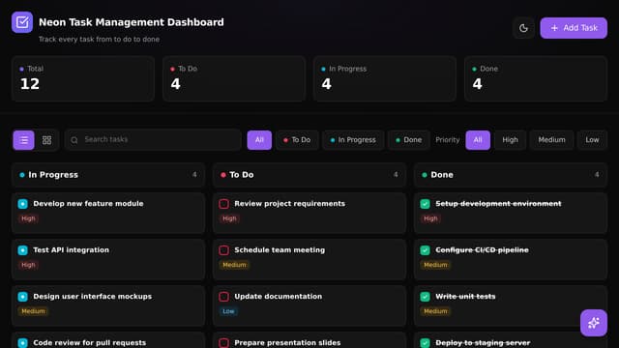Toggle checkbox for Design user interface mockups

(x=23, y=297)
